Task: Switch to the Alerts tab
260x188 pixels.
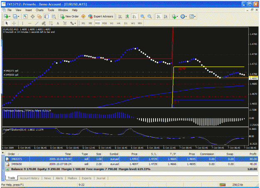Action: 59,178
